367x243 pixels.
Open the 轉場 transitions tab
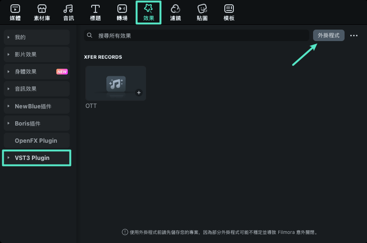122,12
